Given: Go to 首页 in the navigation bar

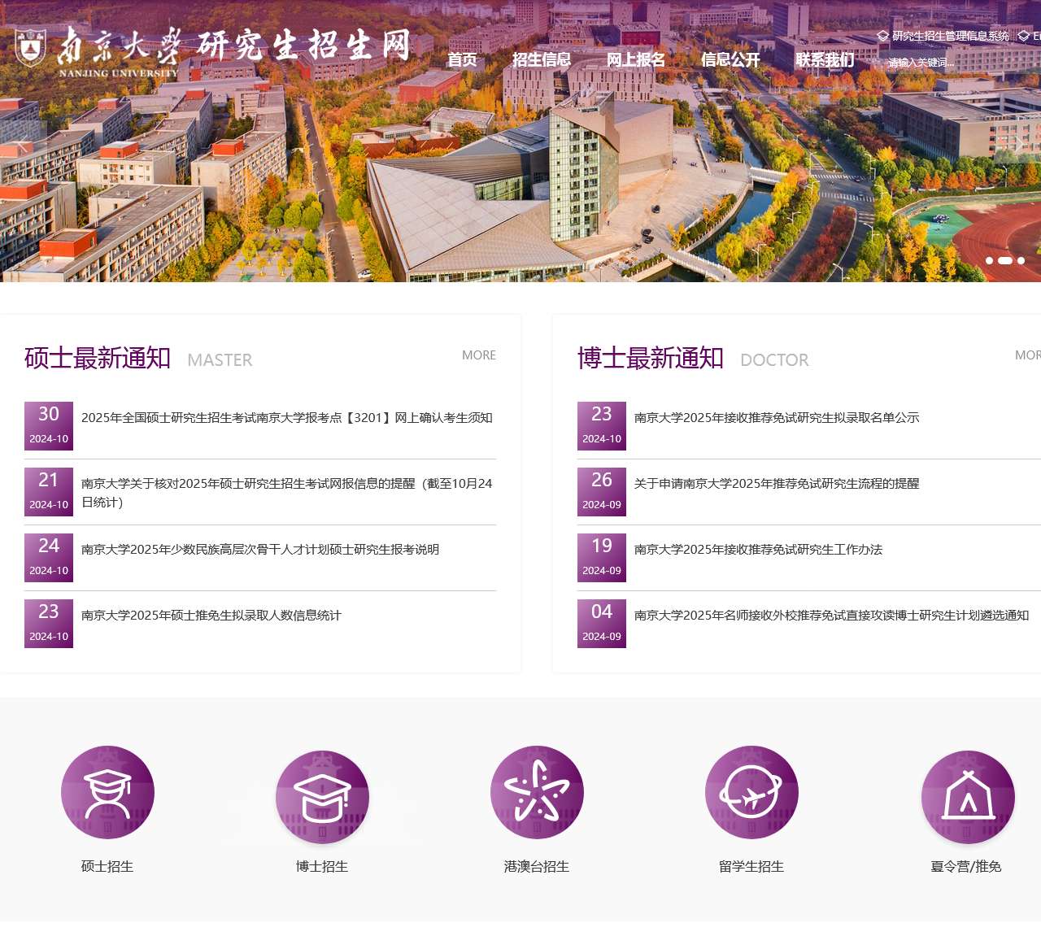Looking at the screenshot, I should pyautogui.click(x=462, y=59).
